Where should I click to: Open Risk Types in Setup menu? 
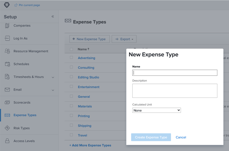[22, 128]
